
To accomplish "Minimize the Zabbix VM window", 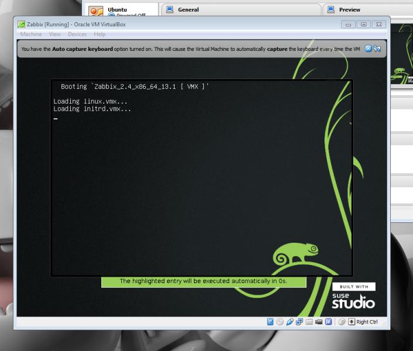I will [348, 25].
